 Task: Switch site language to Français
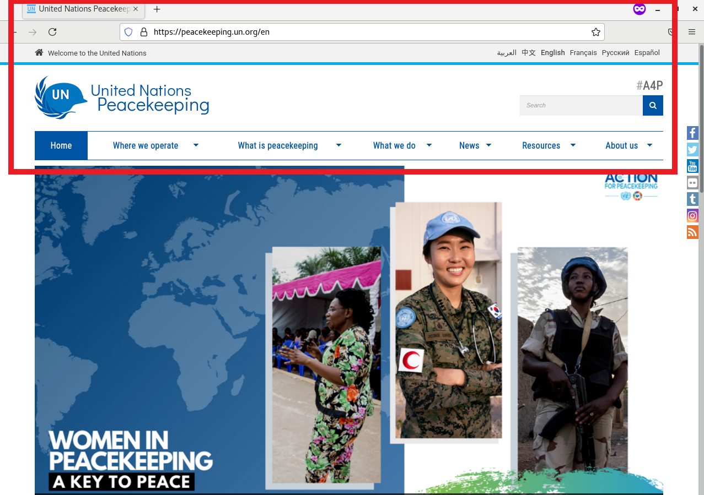pyautogui.click(x=583, y=53)
